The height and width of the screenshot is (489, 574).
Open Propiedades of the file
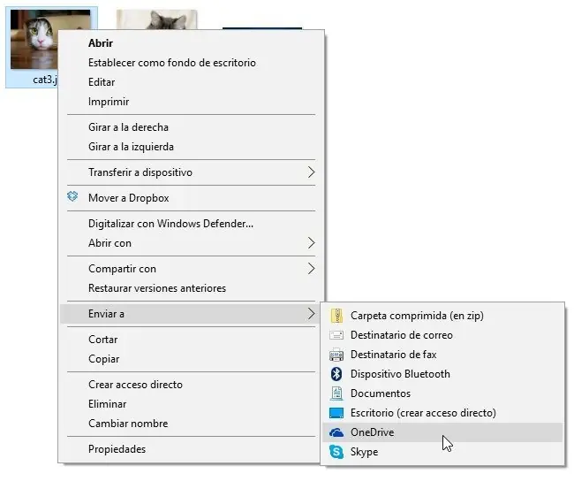tap(191, 448)
